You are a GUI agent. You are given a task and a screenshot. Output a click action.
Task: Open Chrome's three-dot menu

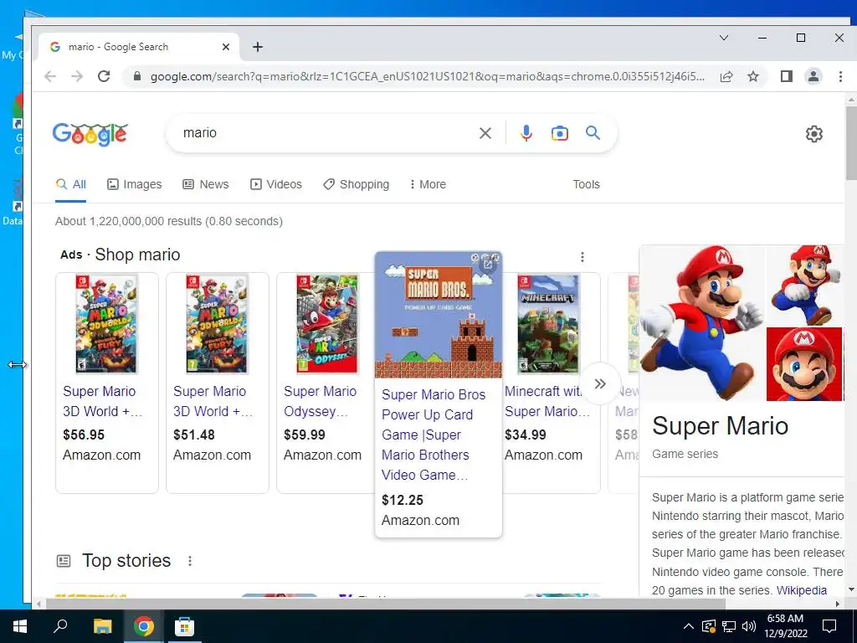pos(840,76)
